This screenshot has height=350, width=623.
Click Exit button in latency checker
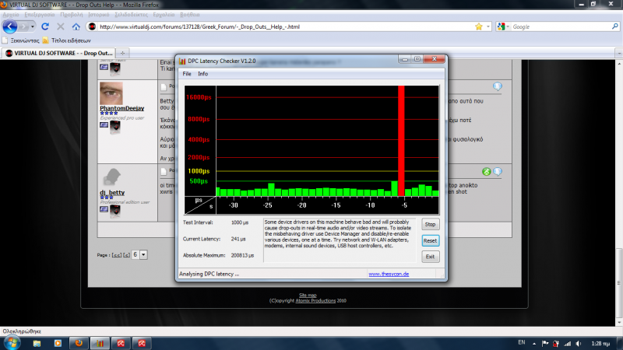[430, 257]
